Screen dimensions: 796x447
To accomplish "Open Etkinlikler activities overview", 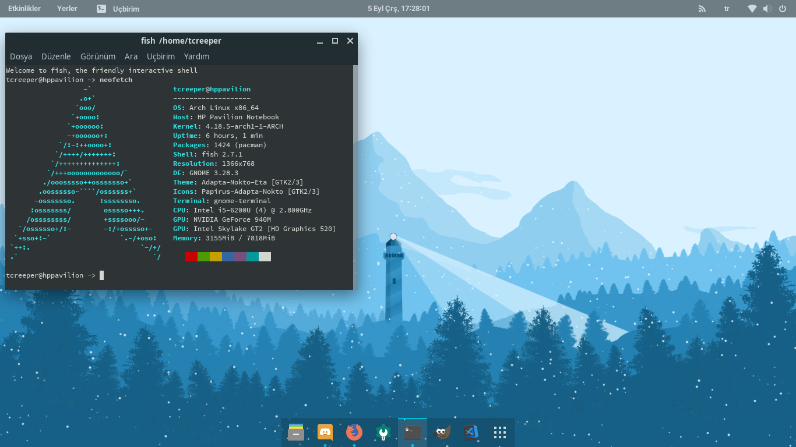I will (x=24, y=9).
